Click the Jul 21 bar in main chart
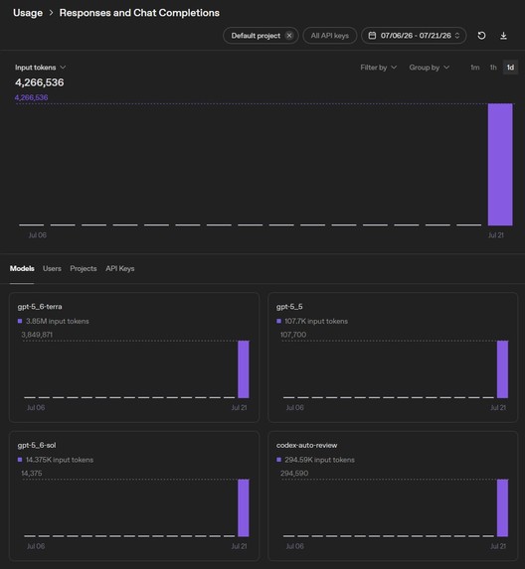This screenshot has height=569, width=525. (x=500, y=165)
